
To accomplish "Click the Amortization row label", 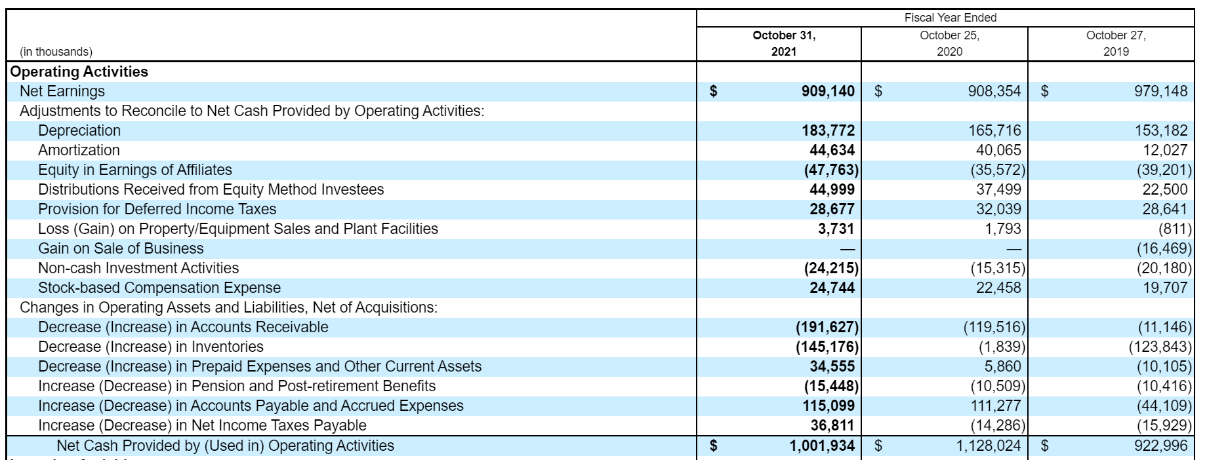I will pyautogui.click(x=79, y=150).
